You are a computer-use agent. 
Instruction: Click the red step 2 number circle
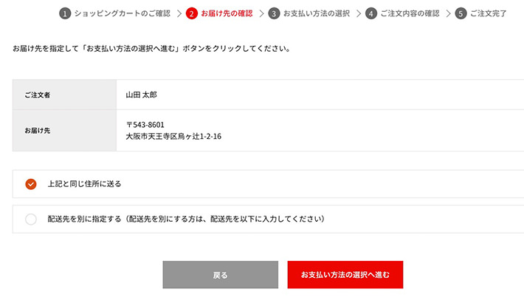pos(192,13)
